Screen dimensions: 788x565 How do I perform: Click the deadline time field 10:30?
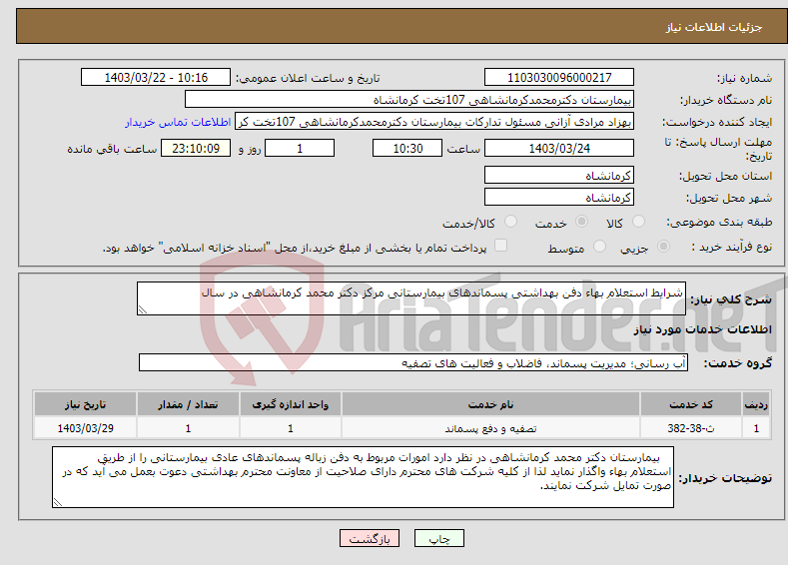(x=407, y=148)
